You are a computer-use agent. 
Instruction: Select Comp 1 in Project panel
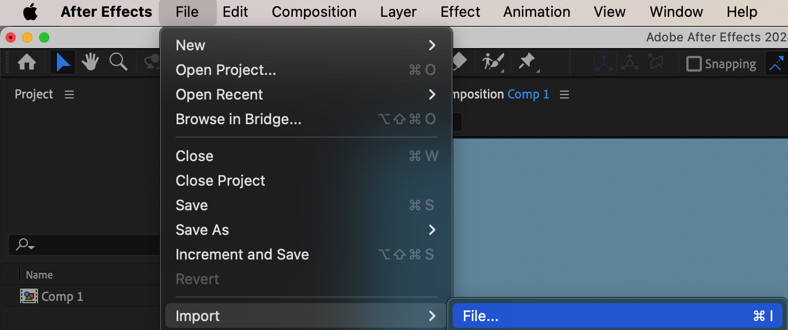[x=61, y=296]
